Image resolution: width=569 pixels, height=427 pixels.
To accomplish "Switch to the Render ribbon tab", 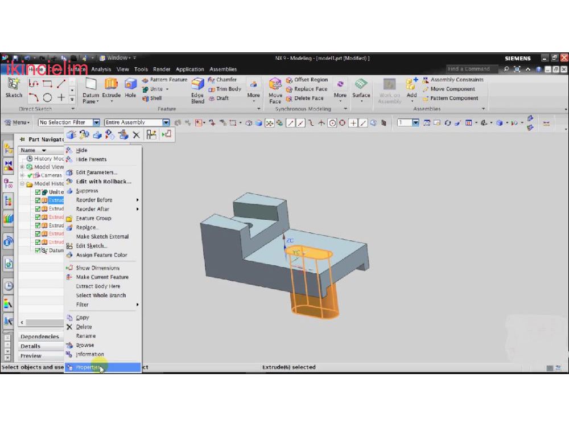I will (162, 69).
